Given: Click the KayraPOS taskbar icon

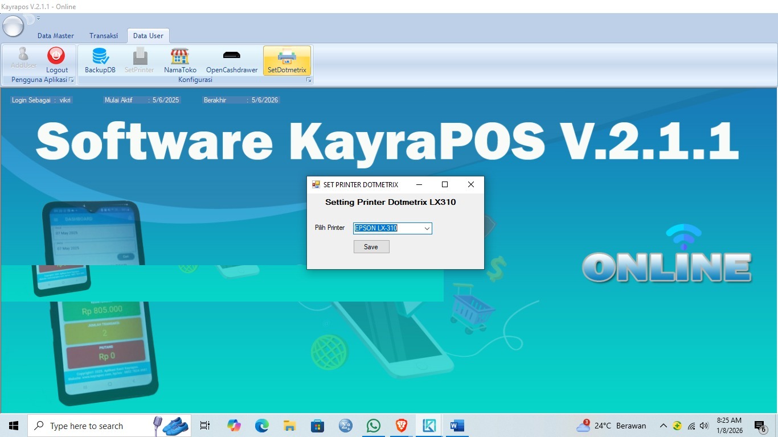Looking at the screenshot, I should click(429, 426).
